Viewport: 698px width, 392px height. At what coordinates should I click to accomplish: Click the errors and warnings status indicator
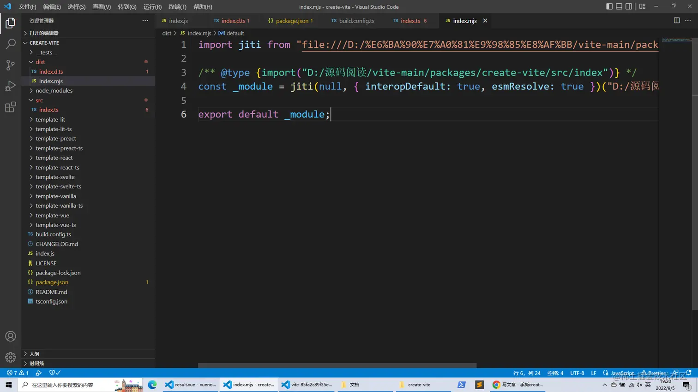[18, 373]
